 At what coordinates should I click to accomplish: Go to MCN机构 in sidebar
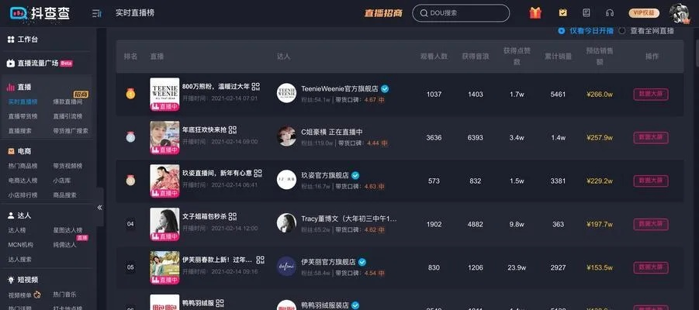(x=20, y=245)
